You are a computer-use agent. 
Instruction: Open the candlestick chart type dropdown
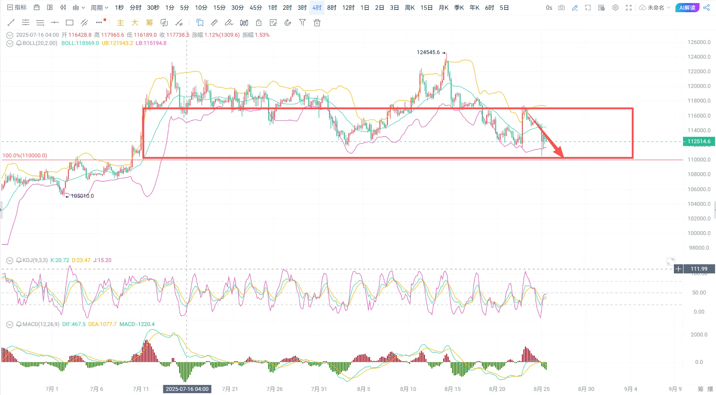(79, 8)
